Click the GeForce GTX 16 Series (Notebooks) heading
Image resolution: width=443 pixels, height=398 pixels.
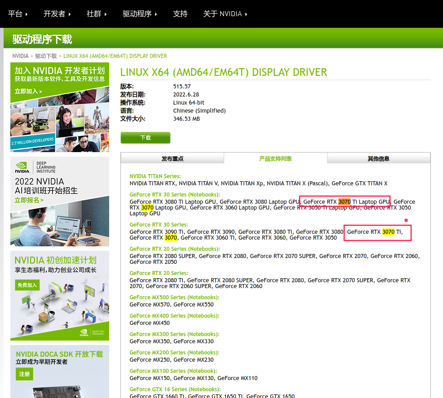175,389
